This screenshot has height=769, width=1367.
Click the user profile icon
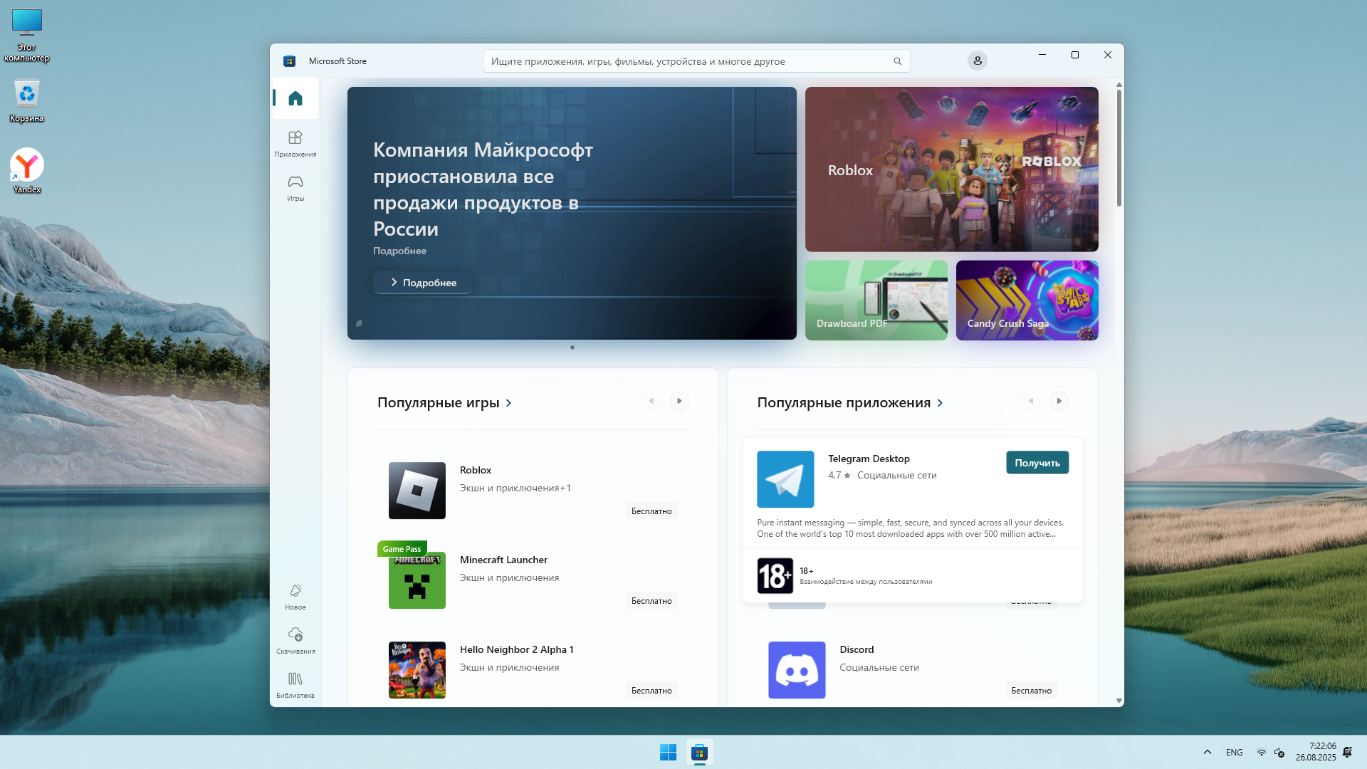977,61
